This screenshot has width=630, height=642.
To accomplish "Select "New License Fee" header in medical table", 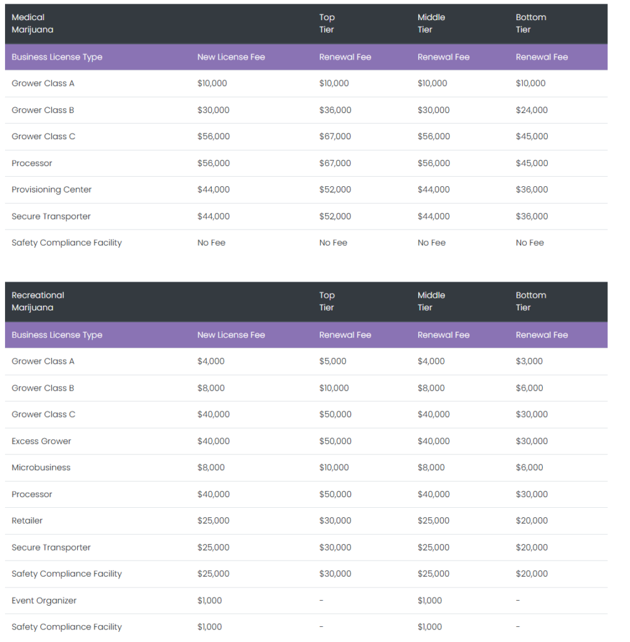I will point(231,57).
